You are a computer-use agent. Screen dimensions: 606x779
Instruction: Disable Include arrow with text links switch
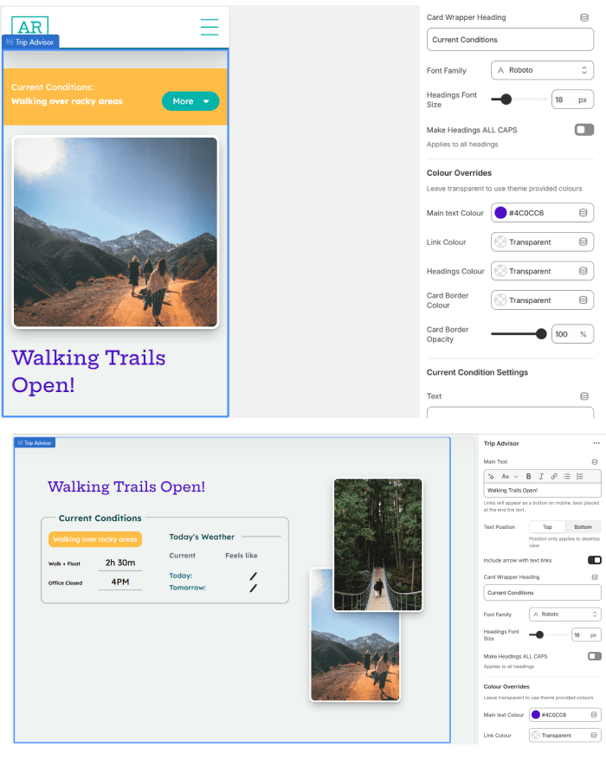[595, 560]
